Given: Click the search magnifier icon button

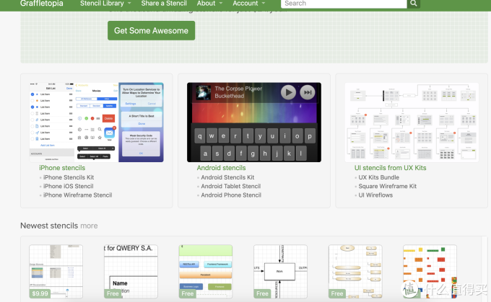Looking at the screenshot, I should click(x=413, y=4).
